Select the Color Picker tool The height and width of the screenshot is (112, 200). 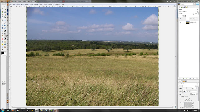pos(2,17)
